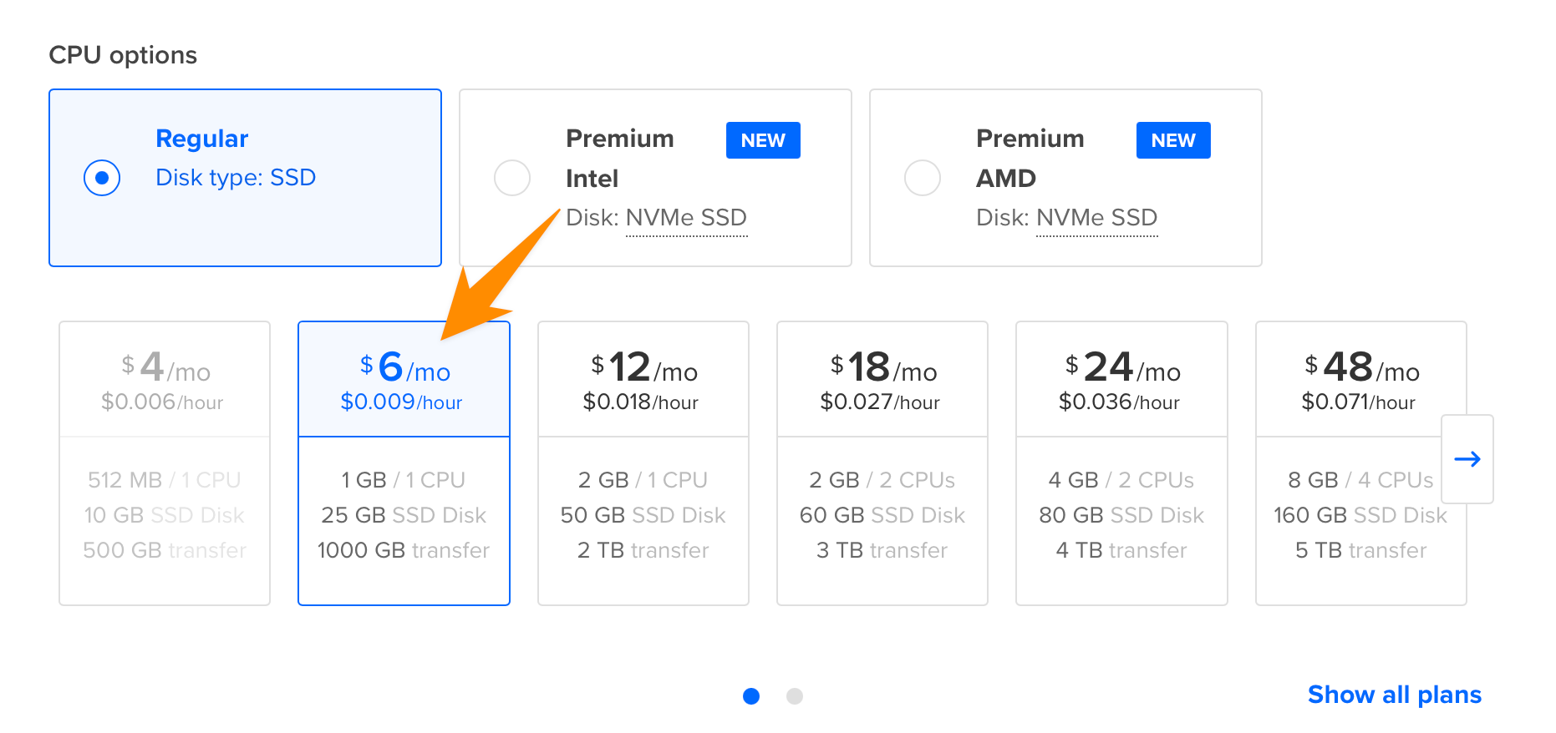
Task: Click the NEW badge on Premium Intel
Action: [763, 140]
